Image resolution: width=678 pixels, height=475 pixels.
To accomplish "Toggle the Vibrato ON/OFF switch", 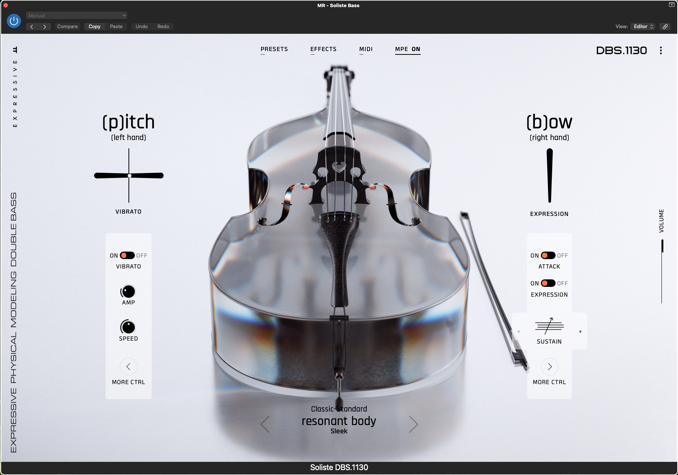I will pyautogui.click(x=127, y=255).
